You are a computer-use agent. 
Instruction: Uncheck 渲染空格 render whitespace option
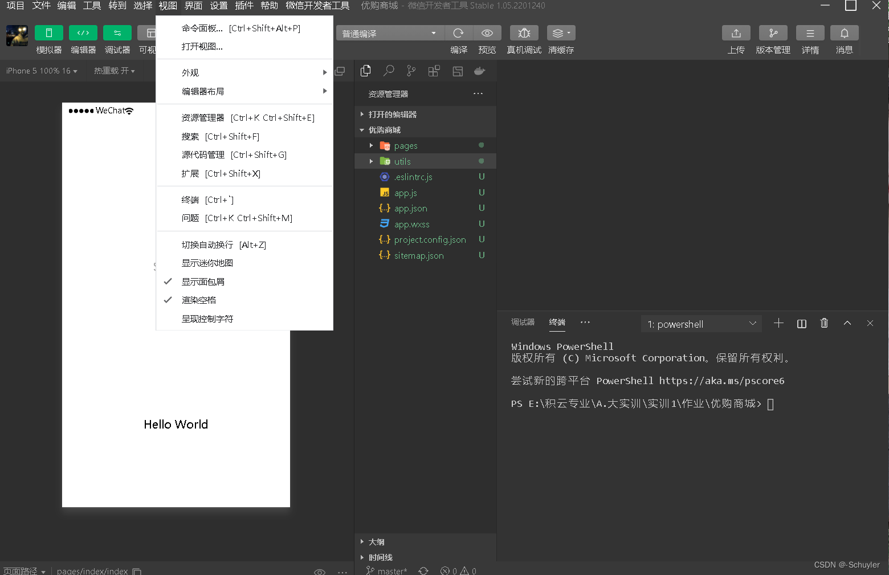[x=244, y=300]
